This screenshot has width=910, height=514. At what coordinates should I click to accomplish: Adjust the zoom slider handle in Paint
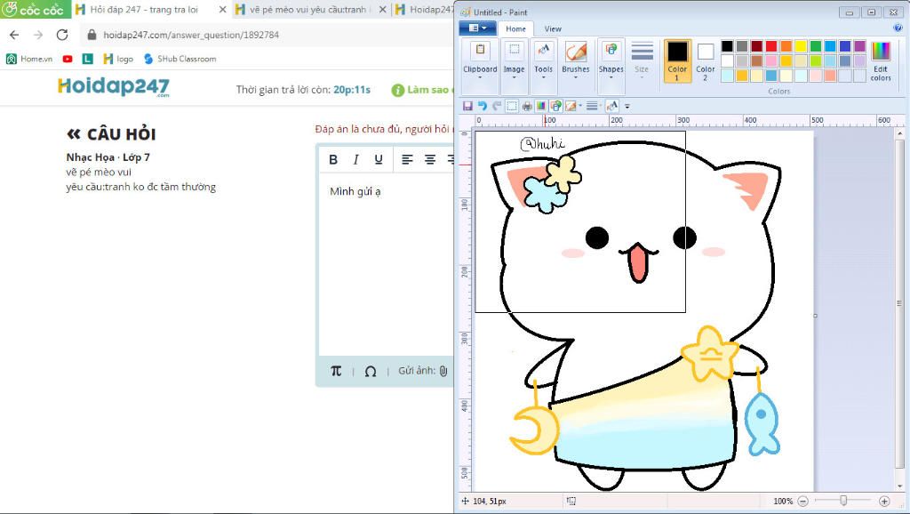click(843, 501)
